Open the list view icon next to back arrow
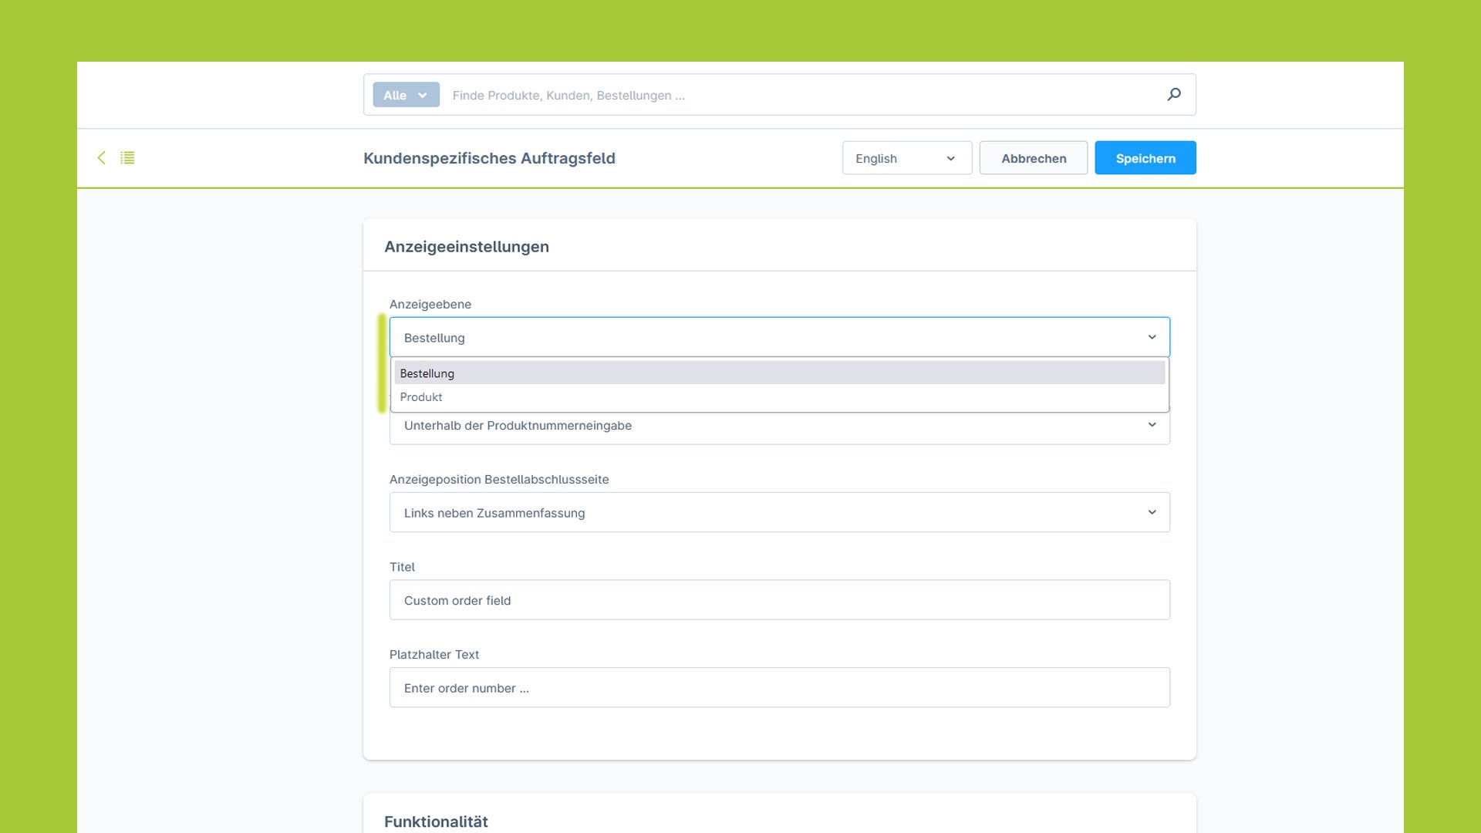The image size is (1481, 833). [x=128, y=157]
